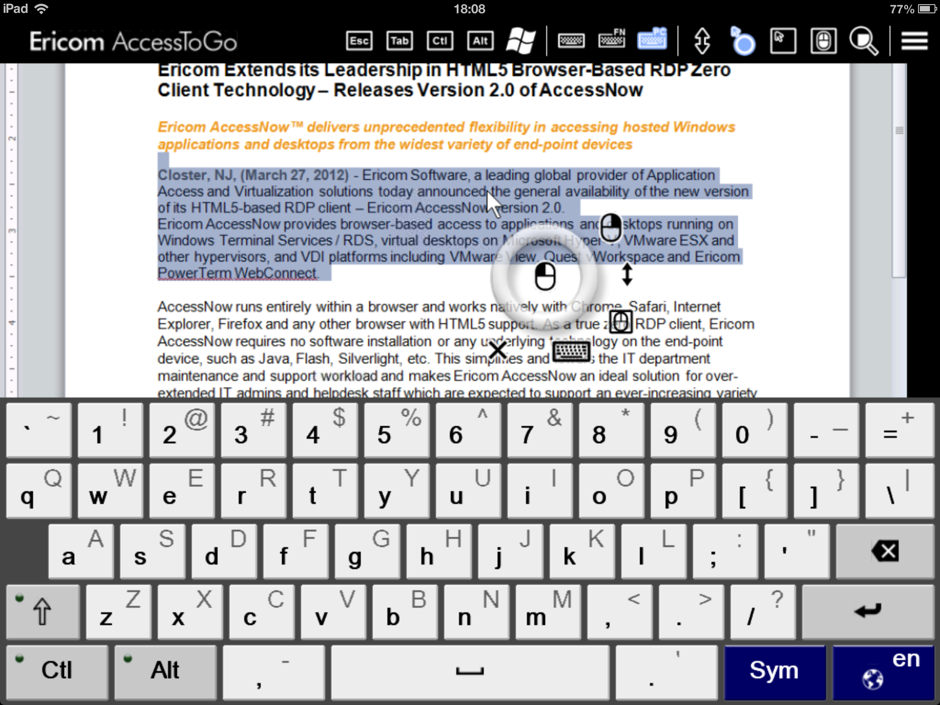Toggle the mouse mode icon in the toolbar
940x705 pixels.
click(x=823, y=41)
